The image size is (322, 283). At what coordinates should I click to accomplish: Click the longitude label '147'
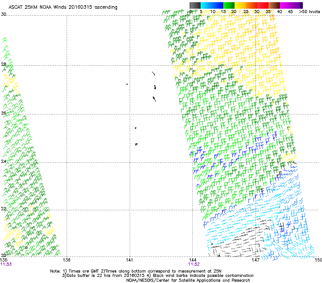(x=256, y=260)
